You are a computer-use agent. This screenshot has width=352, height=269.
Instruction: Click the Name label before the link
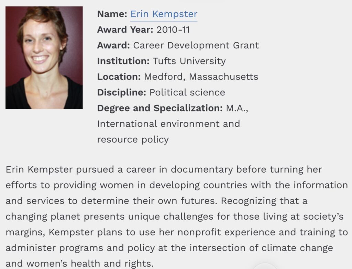pos(112,14)
